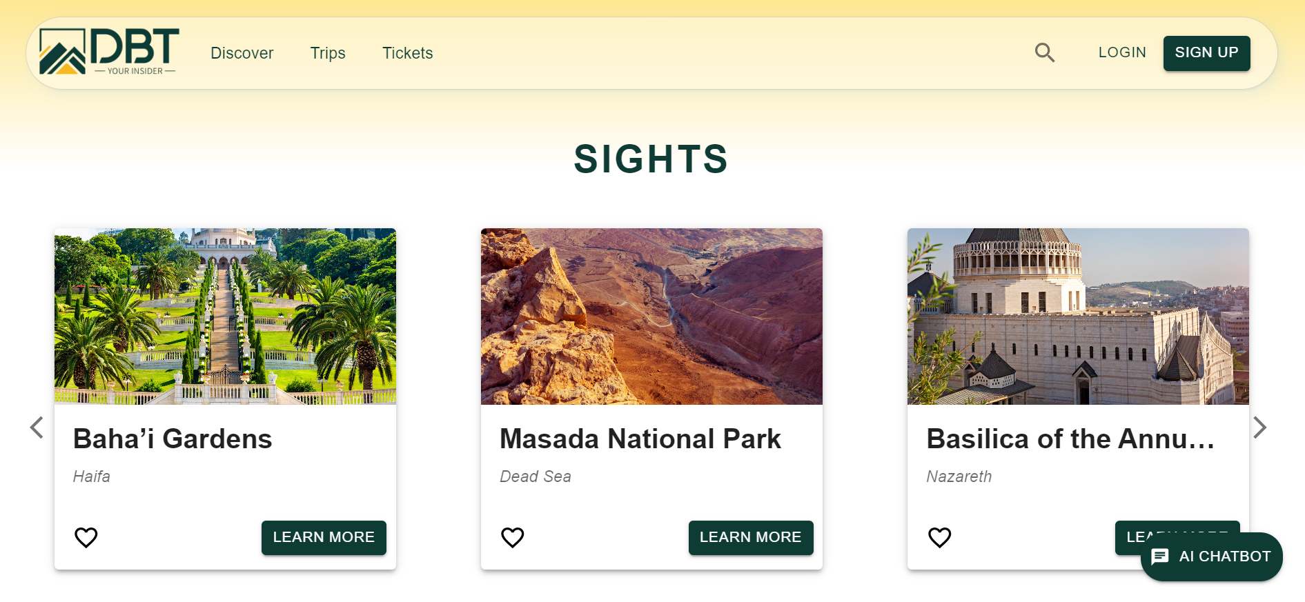Go to previous sights with left chevron
The width and height of the screenshot is (1305, 602).
(x=37, y=428)
